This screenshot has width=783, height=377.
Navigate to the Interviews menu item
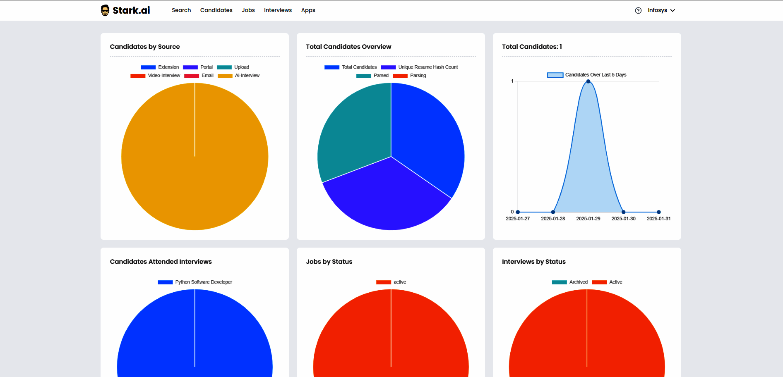(278, 10)
